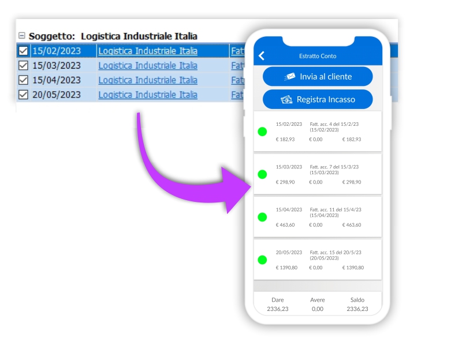Open Fatt. acc. 15 del 20/5/23 card

tap(318, 260)
